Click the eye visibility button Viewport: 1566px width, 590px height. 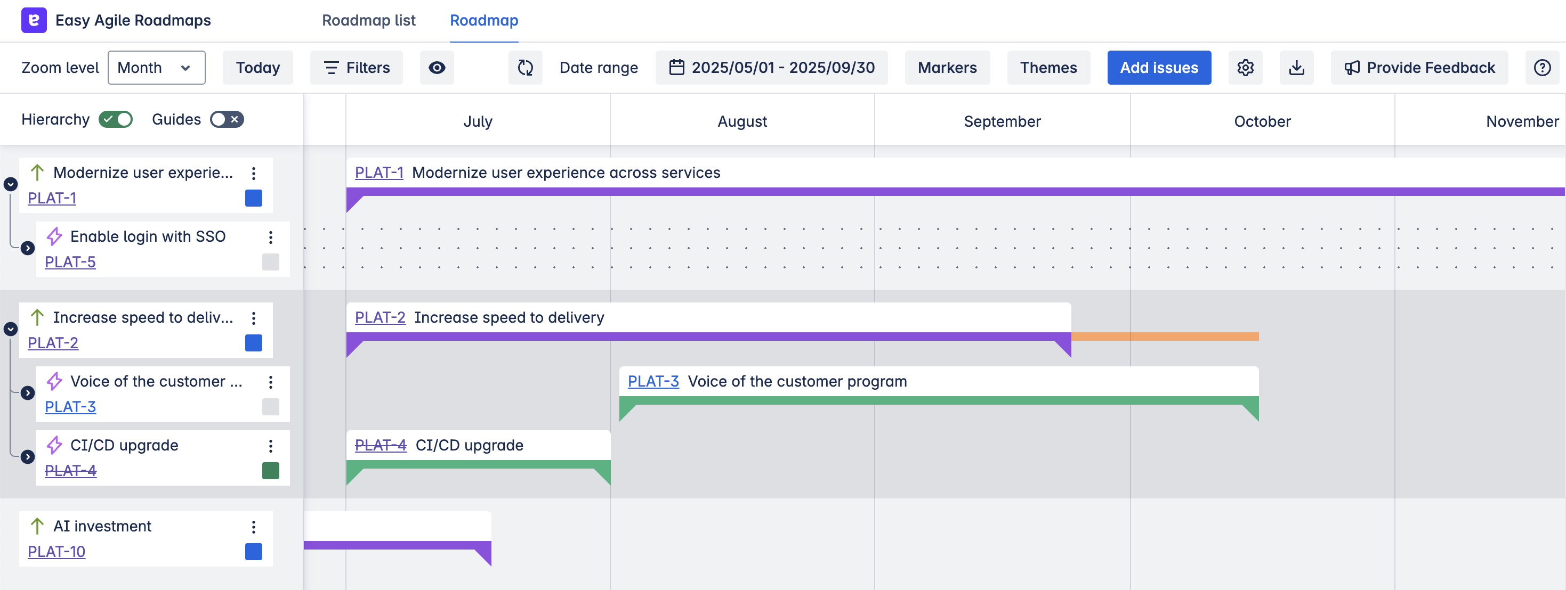[x=437, y=68]
